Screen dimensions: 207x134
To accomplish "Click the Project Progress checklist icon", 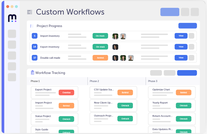I will (32, 26).
